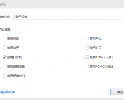The width and height of the screenshot is (124, 100).
Task: Click the 禁用打印机 label text
Action: tap(15, 57)
